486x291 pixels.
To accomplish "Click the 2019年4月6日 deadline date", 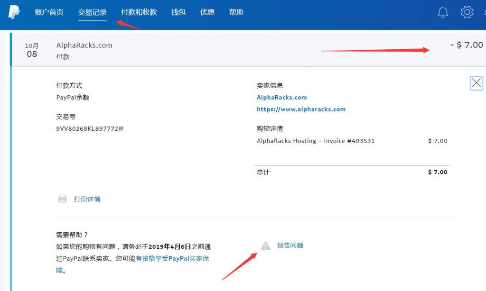I will (169, 247).
